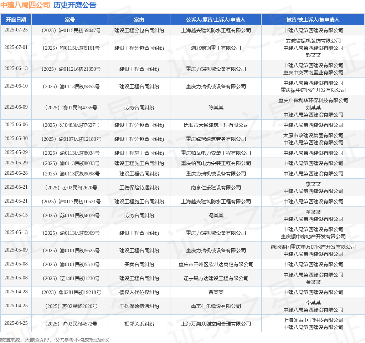Select the hearing date 2025-07-01
Screen dimensions: 365x343
click(16, 48)
